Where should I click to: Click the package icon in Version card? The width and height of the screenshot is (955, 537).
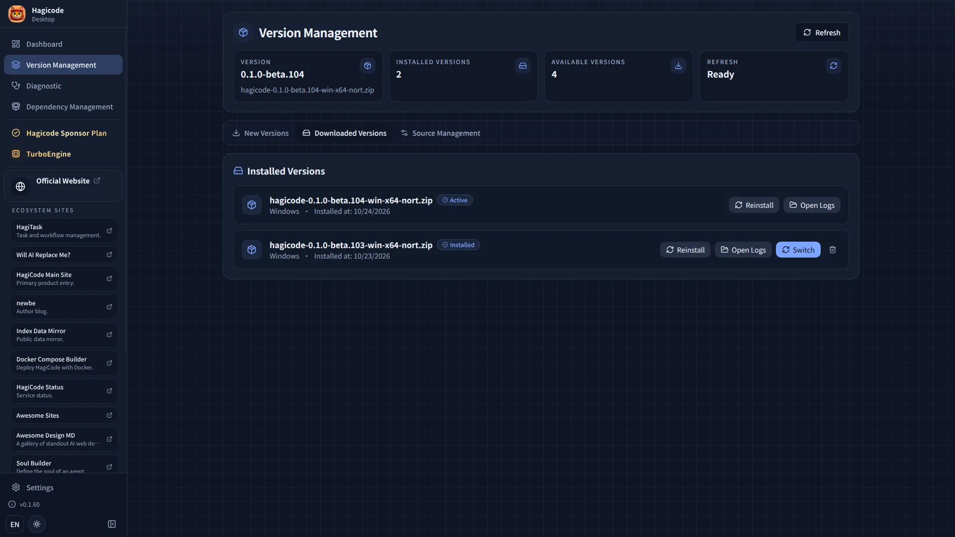(x=368, y=66)
